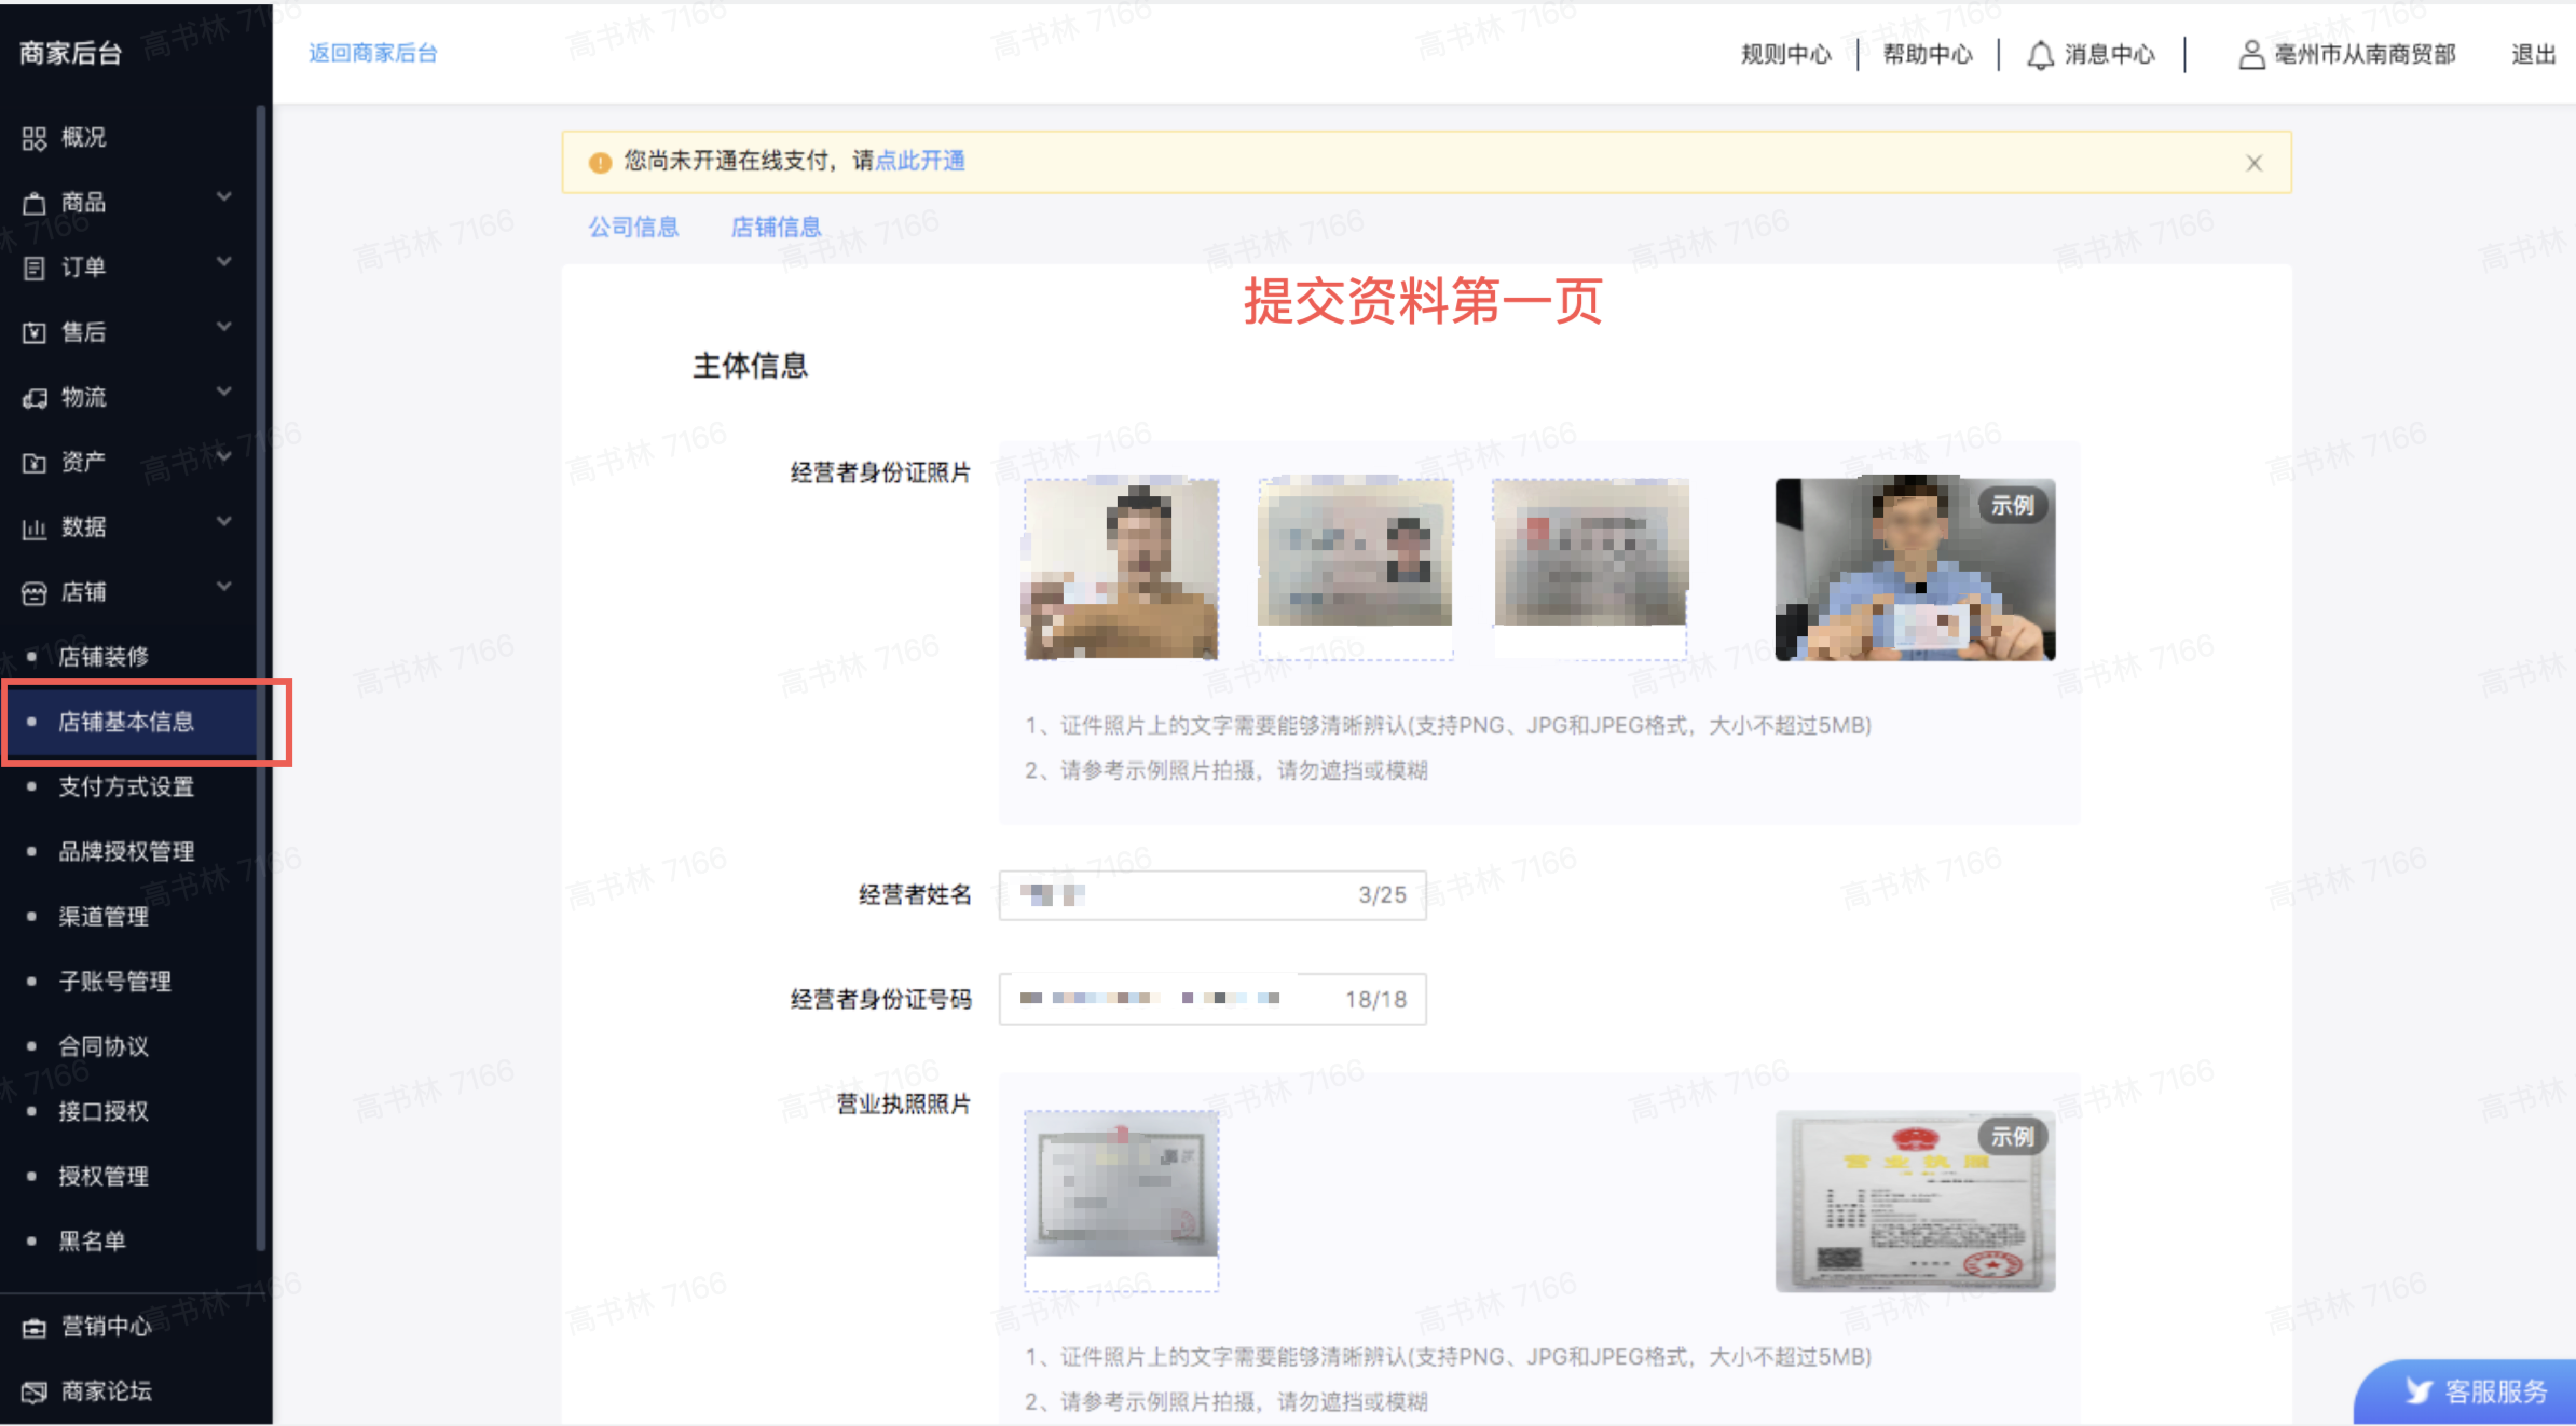
Task: Click the 资产 assets icon
Action: coord(34,463)
